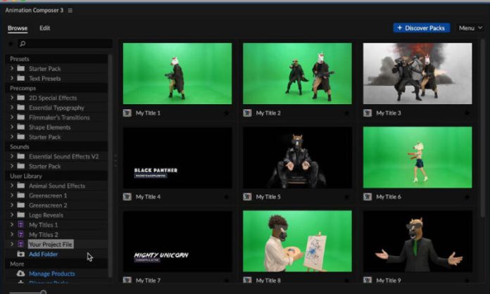Expand the Essential Sound Effects V2 folder
Image resolution: width=490 pixels, height=294 pixels.
(x=12, y=156)
